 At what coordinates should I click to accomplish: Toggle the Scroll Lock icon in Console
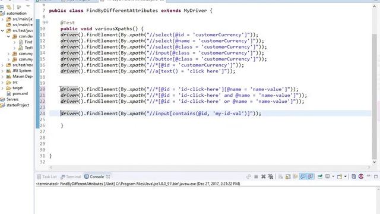coord(288,177)
